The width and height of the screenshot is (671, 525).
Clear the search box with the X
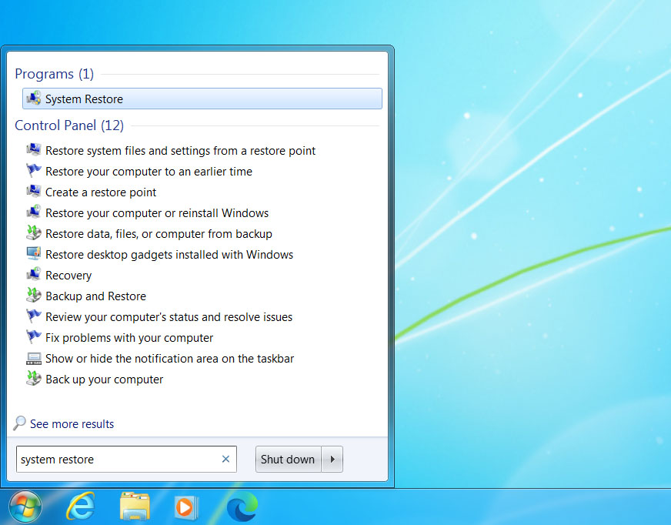coord(225,459)
